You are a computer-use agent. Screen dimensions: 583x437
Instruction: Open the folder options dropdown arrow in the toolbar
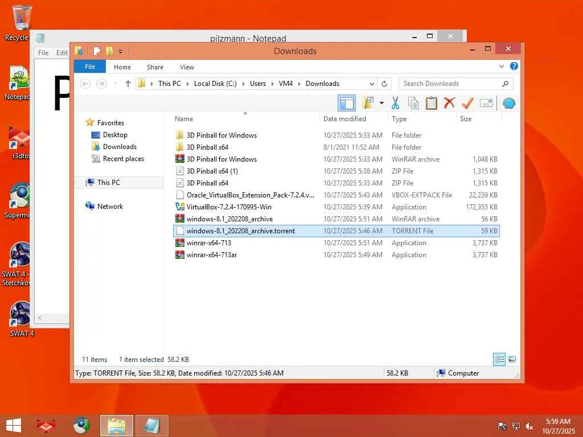coord(381,103)
